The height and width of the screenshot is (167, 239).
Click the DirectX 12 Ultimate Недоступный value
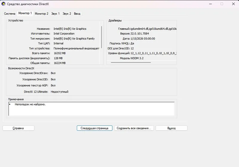[x=59, y=92]
